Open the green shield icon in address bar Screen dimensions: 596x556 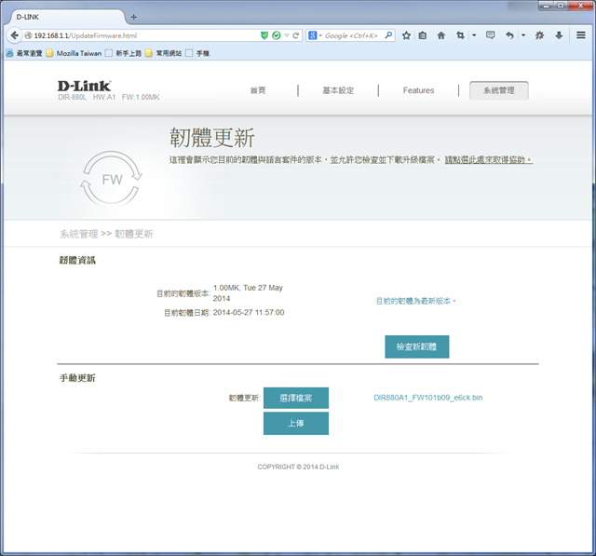point(264,35)
